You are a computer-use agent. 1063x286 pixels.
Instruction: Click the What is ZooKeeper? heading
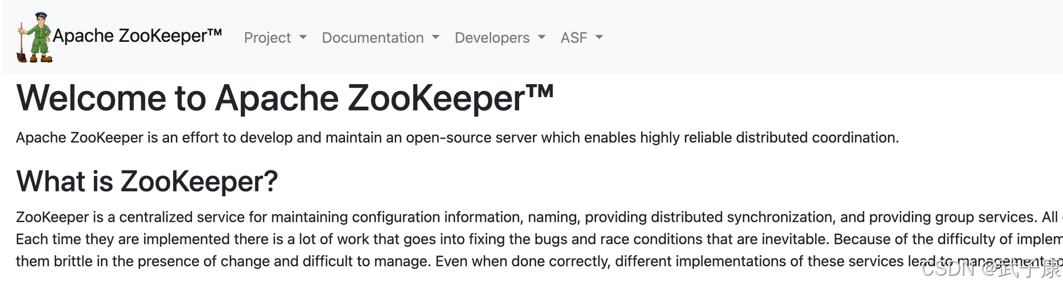[x=147, y=181]
